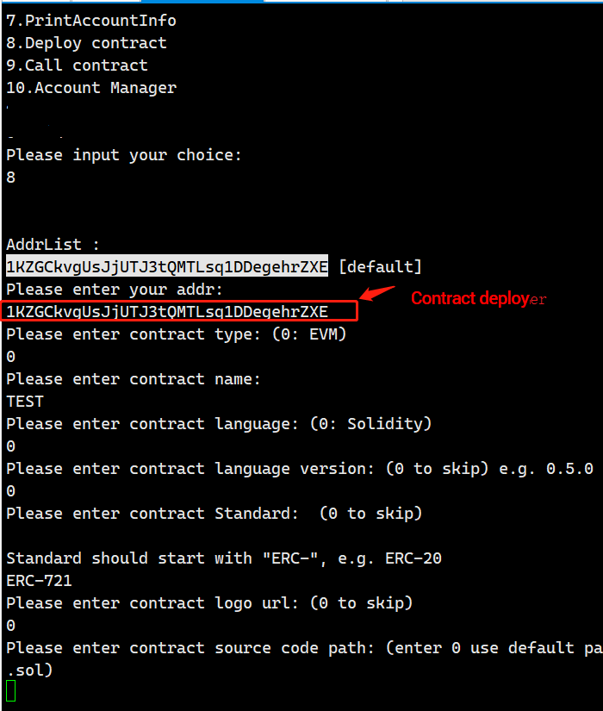Image resolution: width=603 pixels, height=711 pixels.
Task: Click the 'Please enter contract type' prompt
Action: (x=177, y=334)
